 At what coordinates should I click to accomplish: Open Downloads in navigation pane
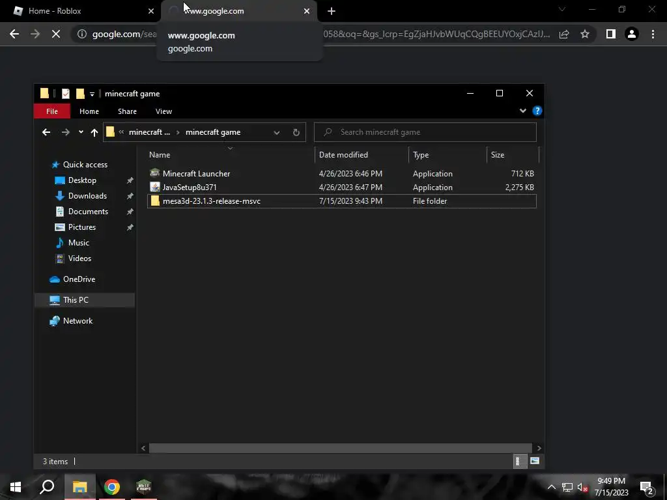click(x=87, y=196)
